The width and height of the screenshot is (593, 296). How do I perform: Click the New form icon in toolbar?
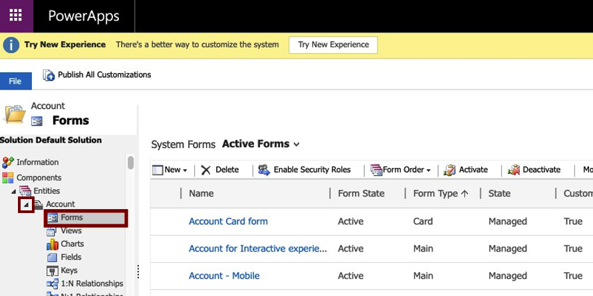(x=158, y=171)
